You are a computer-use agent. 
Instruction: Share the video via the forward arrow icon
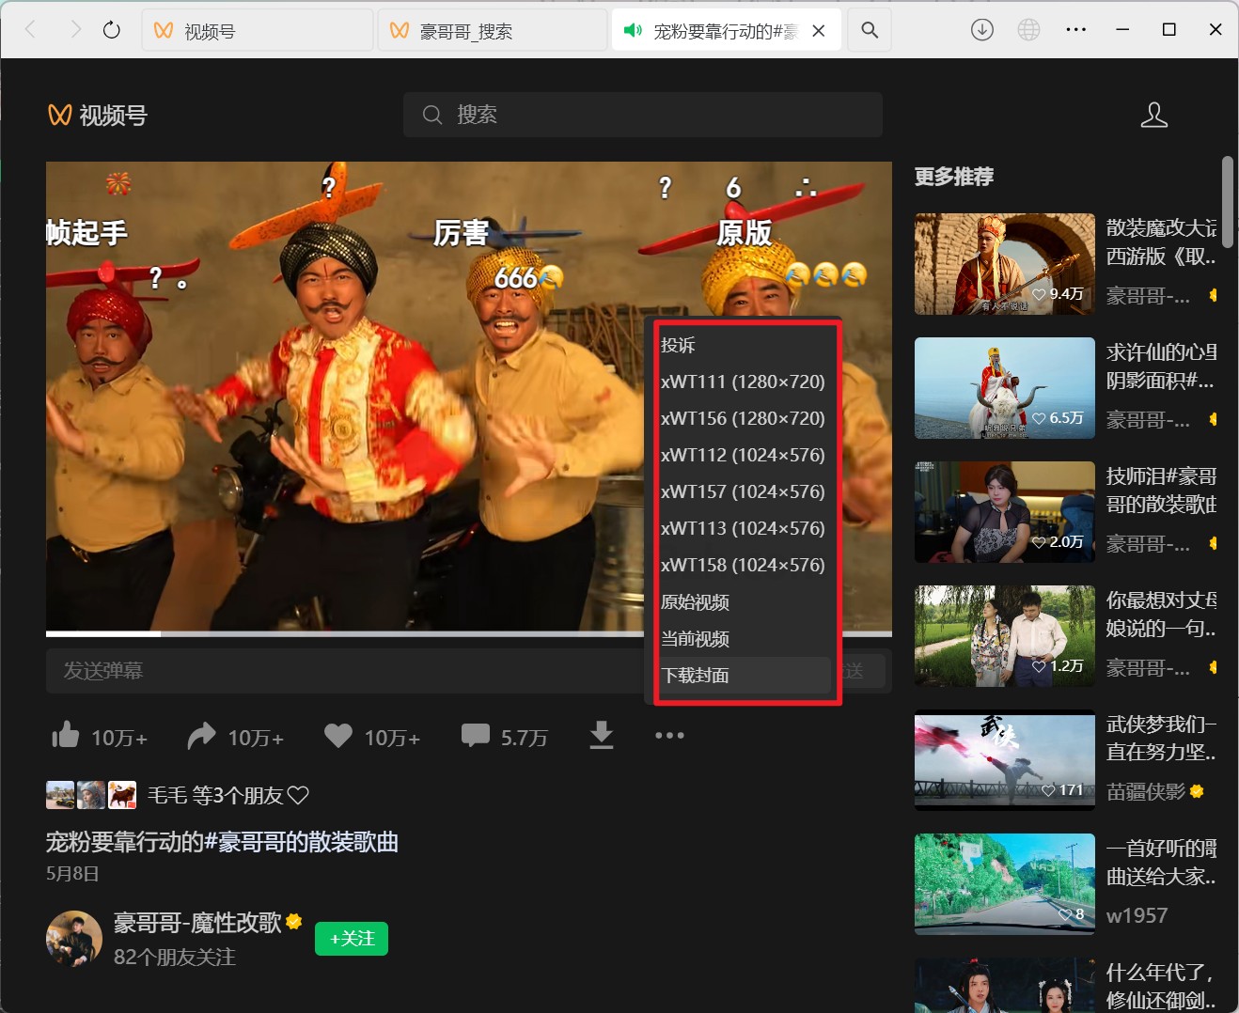pyautogui.click(x=201, y=736)
